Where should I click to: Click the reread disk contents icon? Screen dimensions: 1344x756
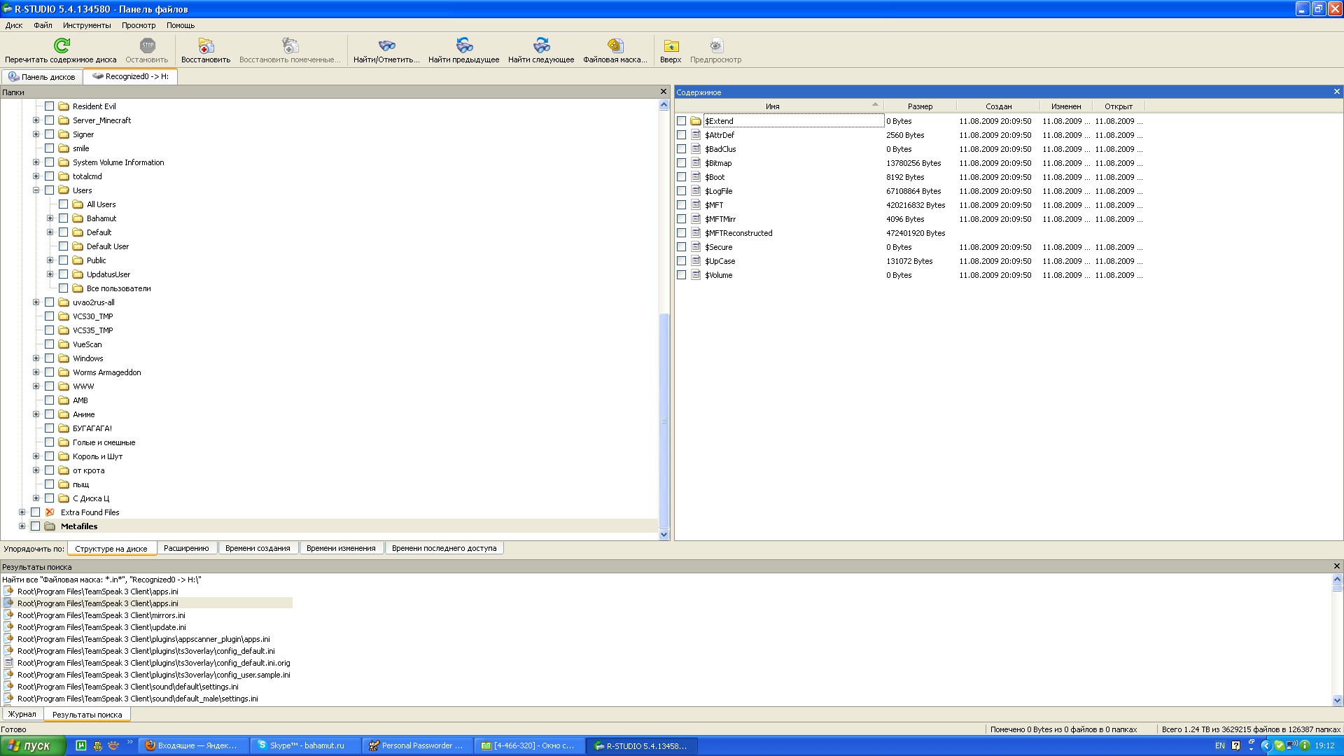(x=62, y=45)
